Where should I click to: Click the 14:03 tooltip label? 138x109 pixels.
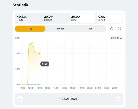click(x=45, y=64)
